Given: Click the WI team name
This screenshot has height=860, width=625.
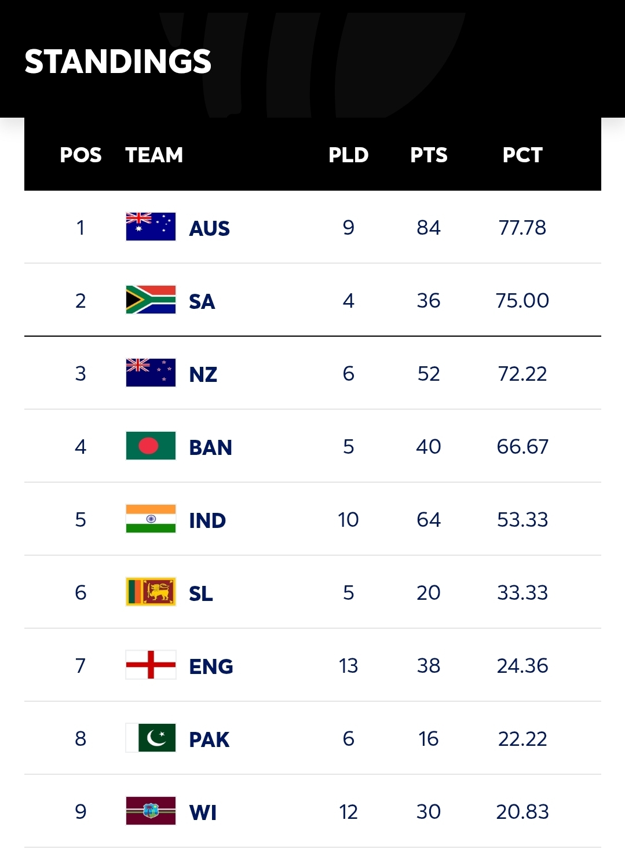Looking at the screenshot, I should [x=203, y=812].
